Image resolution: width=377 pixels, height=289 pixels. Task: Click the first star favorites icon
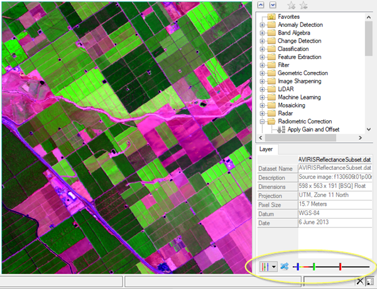pos(292,6)
